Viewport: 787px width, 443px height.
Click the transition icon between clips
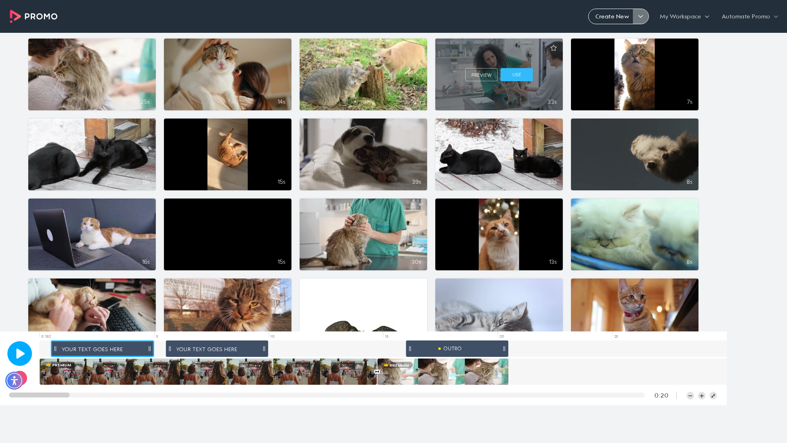[x=377, y=372]
